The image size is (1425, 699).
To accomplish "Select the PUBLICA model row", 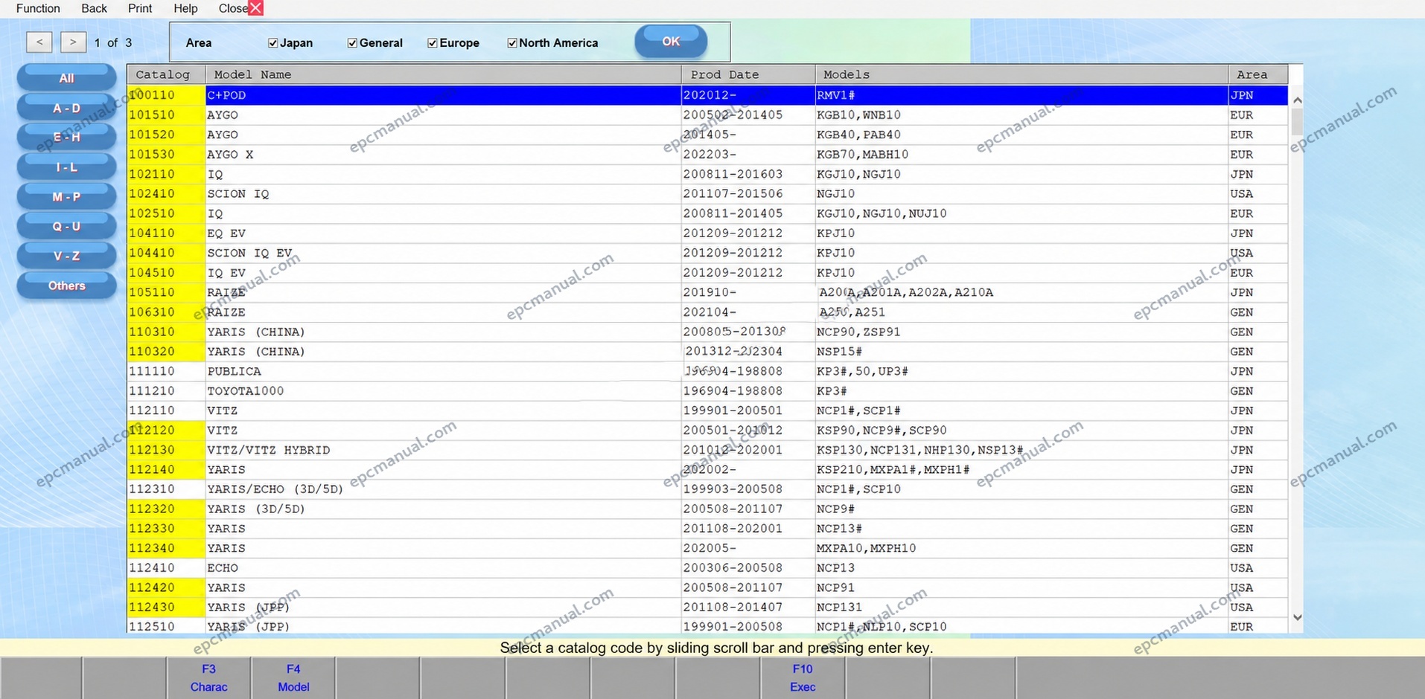I will pos(707,371).
